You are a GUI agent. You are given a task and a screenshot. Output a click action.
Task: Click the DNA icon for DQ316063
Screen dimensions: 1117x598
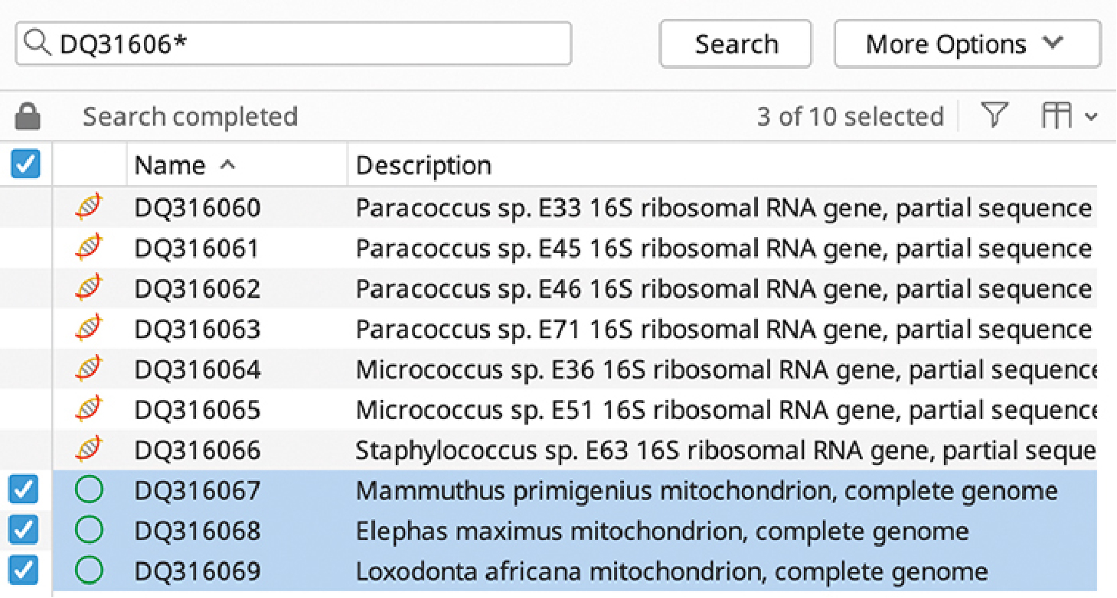point(90,329)
